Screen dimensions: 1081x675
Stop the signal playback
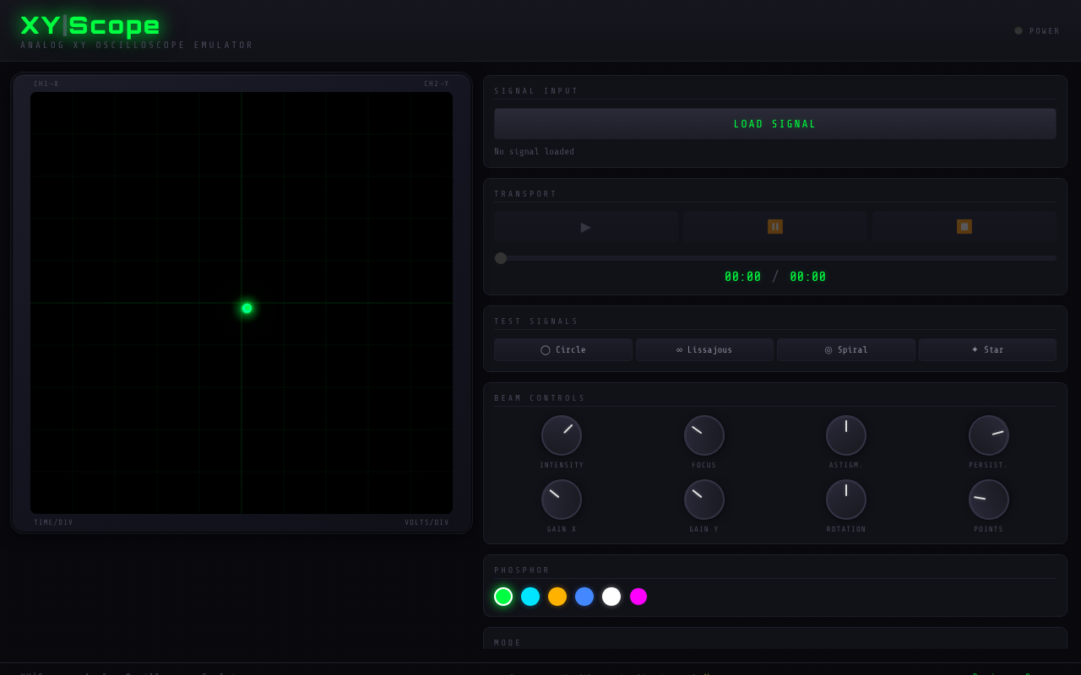pyautogui.click(x=964, y=227)
